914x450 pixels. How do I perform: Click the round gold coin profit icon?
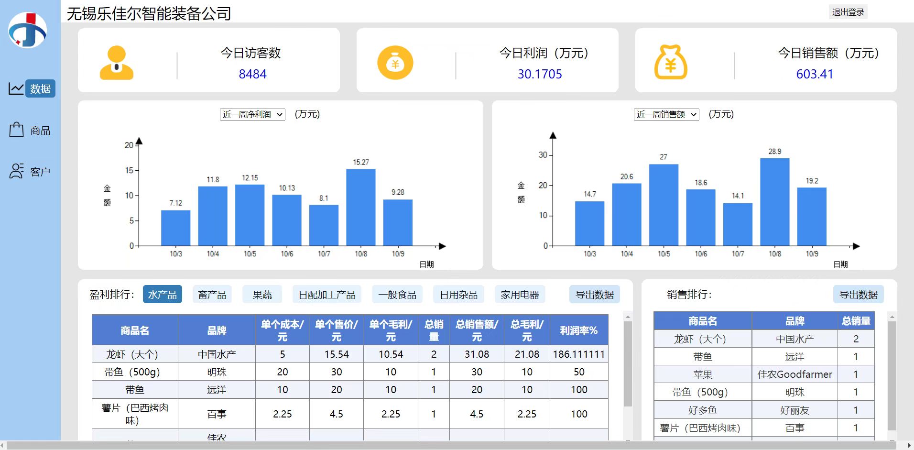[x=395, y=63]
